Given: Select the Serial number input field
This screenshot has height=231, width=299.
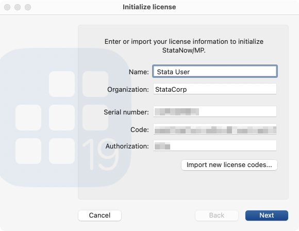Looking at the screenshot, I should coord(215,111).
